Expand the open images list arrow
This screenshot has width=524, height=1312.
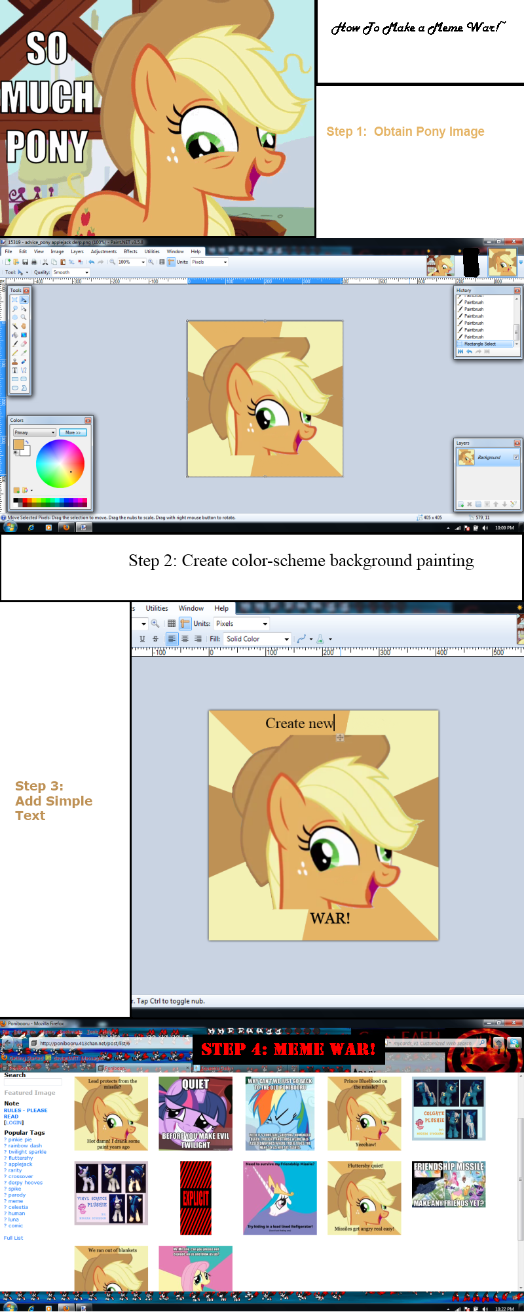pos(521,262)
